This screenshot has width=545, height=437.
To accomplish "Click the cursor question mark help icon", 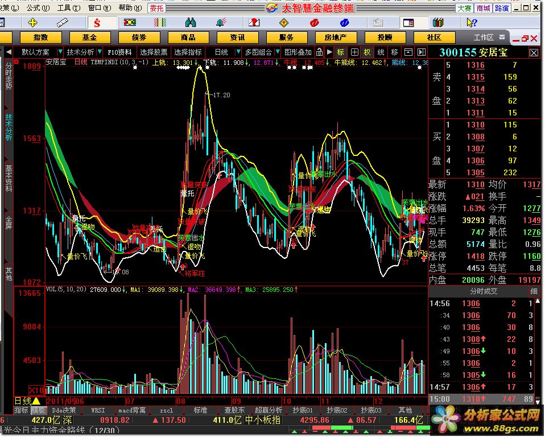I will coord(472,23).
